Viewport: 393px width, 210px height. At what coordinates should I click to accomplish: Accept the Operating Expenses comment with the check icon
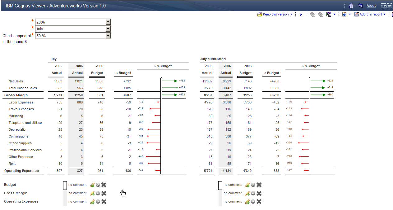click(97, 201)
